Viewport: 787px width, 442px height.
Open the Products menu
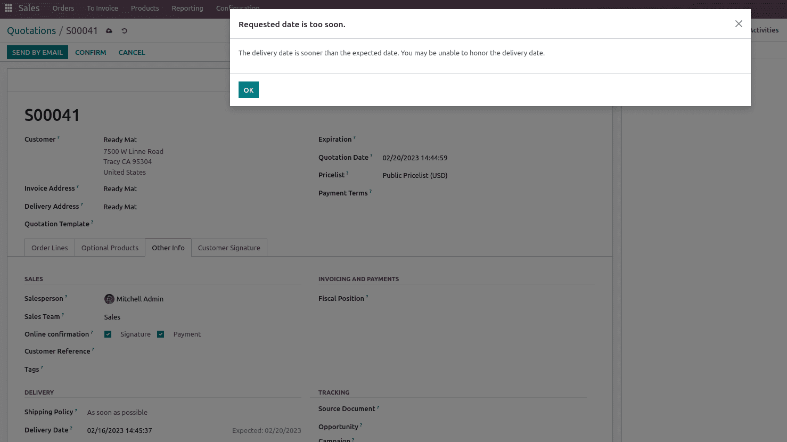click(x=145, y=8)
